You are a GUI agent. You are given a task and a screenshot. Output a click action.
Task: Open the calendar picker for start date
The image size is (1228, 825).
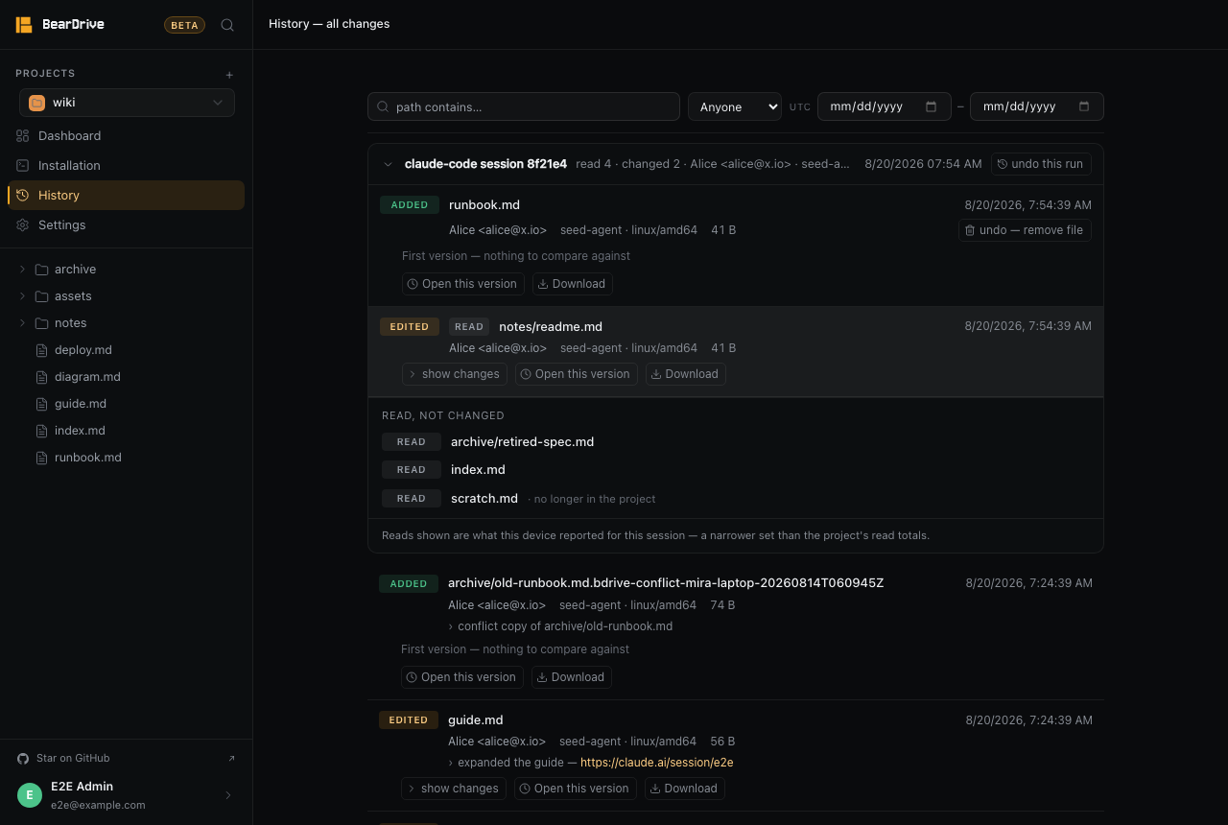coord(931,106)
